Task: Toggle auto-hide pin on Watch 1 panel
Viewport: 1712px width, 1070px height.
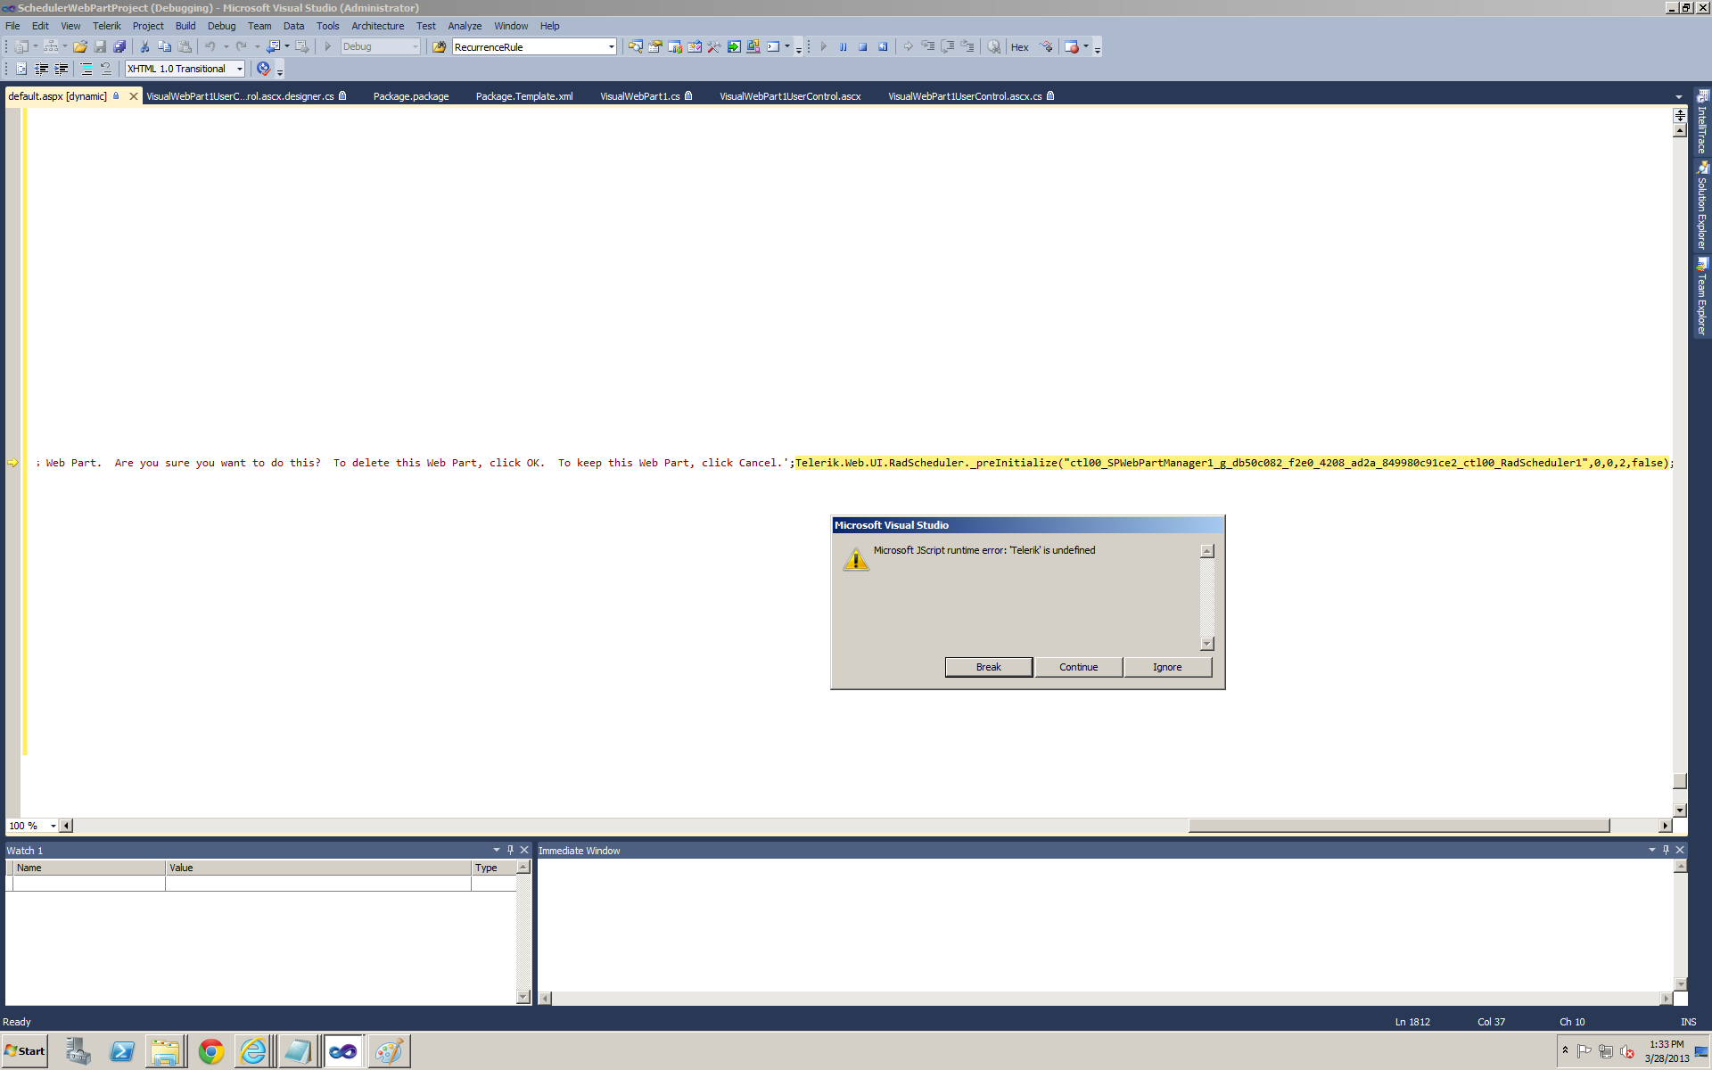Action: pos(510,850)
